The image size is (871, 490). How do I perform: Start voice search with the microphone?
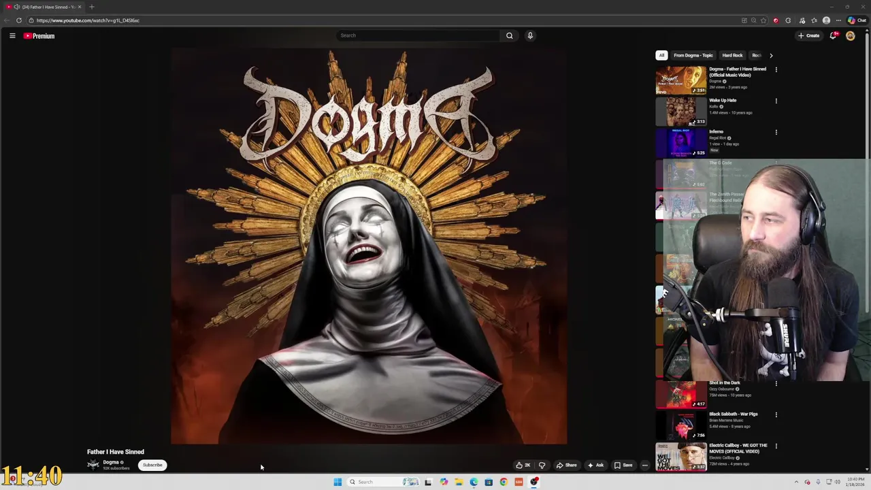[530, 35]
